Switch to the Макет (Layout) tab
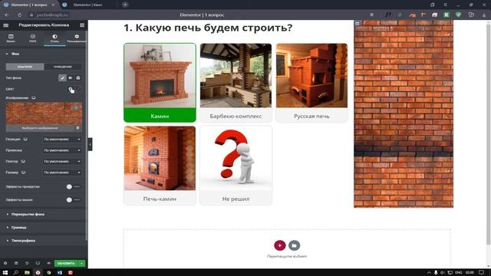Viewport: 491px width, 276px height. (11, 38)
